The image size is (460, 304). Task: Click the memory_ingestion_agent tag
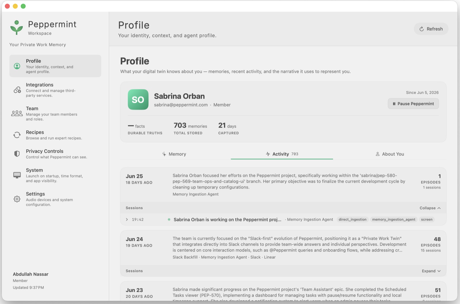tap(394, 219)
